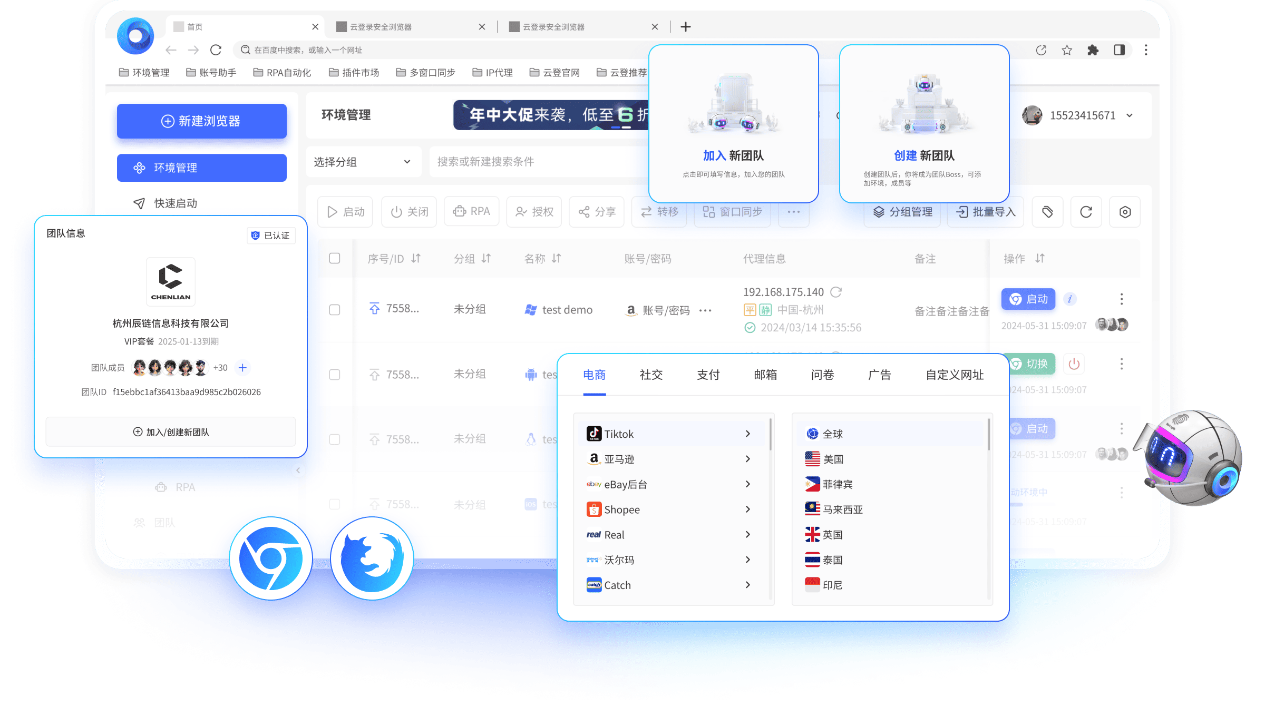The width and height of the screenshot is (1265, 706).
Task: Open the hexagon settings icon in toolbar
Action: 1125,212
